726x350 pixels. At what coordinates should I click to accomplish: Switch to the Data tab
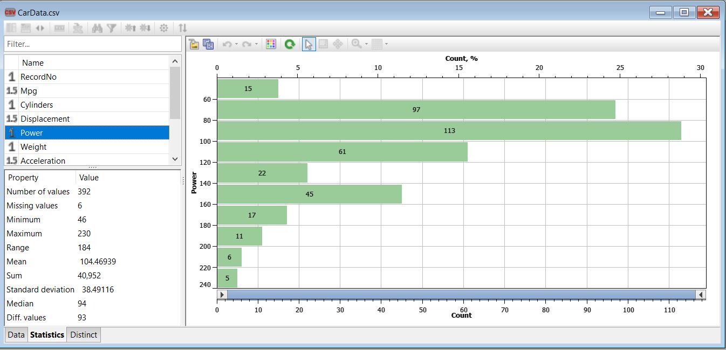pyautogui.click(x=15, y=334)
